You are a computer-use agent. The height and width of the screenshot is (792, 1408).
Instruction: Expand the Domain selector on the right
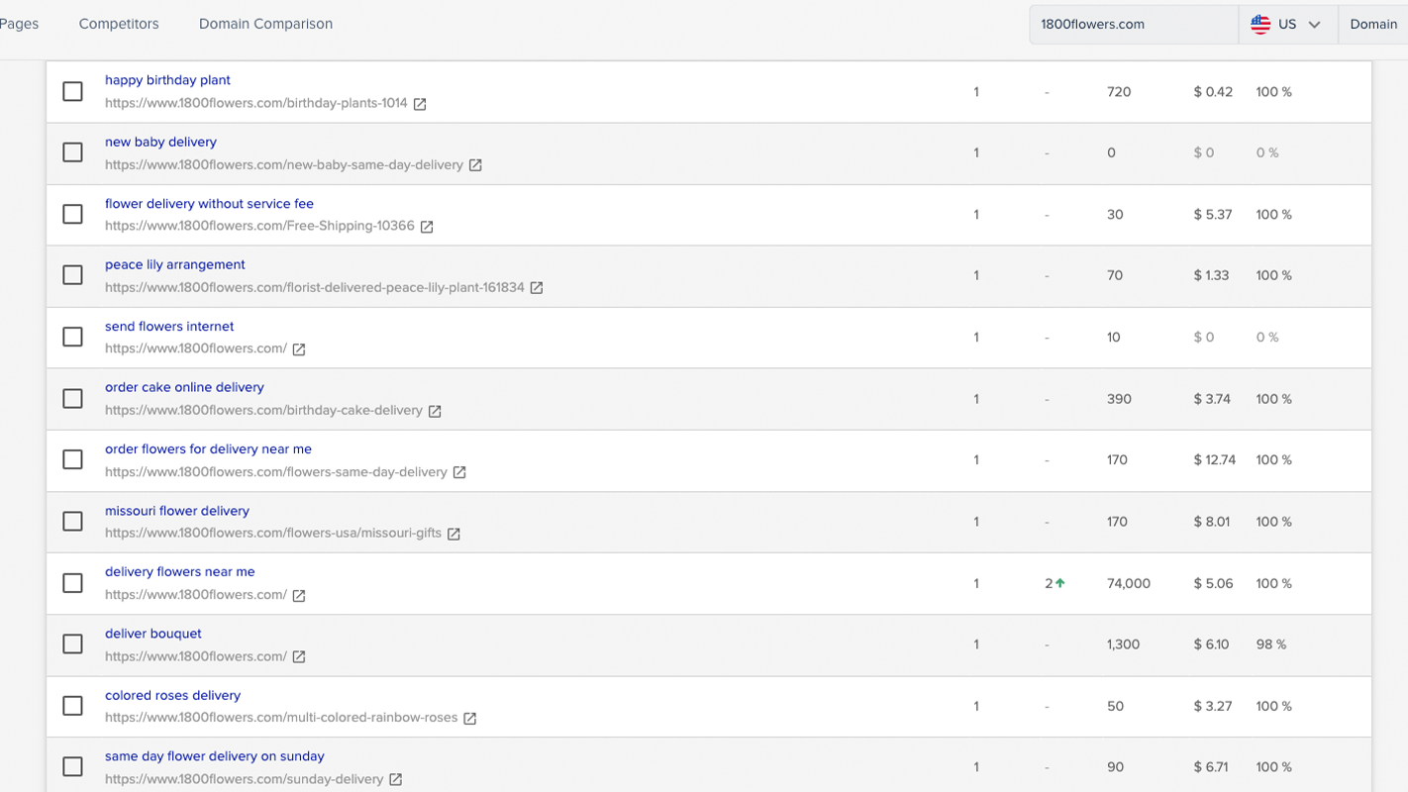click(1372, 25)
